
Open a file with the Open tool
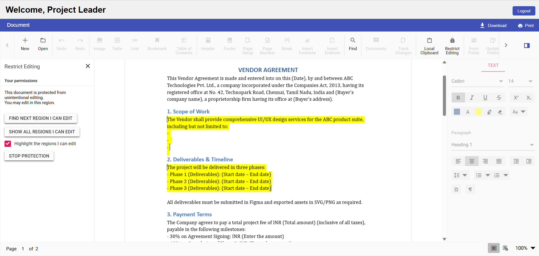(x=43, y=44)
